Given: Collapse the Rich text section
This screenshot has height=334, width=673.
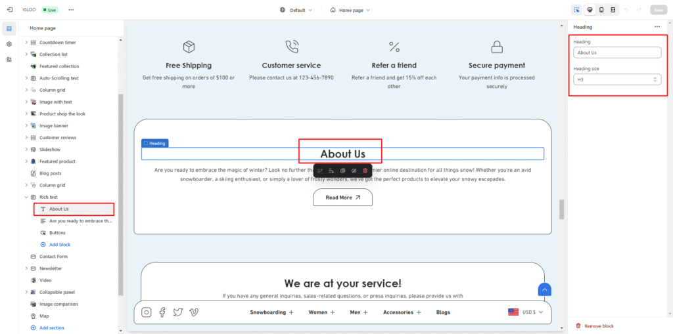Looking at the screenshot, I should (x=26, y=197).
